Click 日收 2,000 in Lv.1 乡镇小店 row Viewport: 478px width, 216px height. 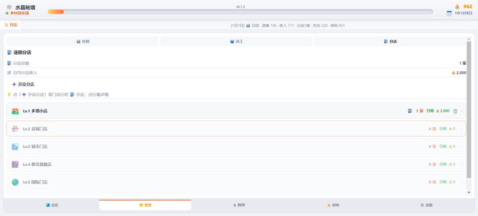pos(438,111)
